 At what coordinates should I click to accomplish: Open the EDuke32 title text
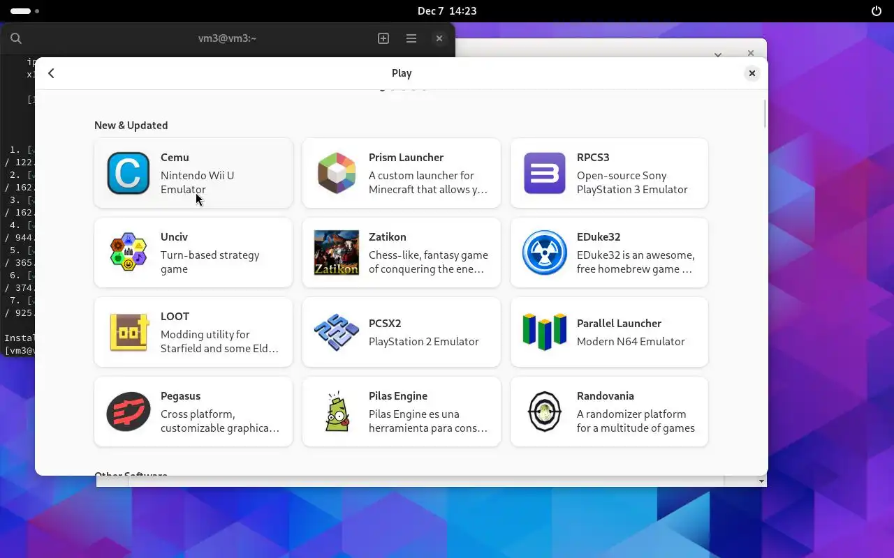tap(599, 237)
